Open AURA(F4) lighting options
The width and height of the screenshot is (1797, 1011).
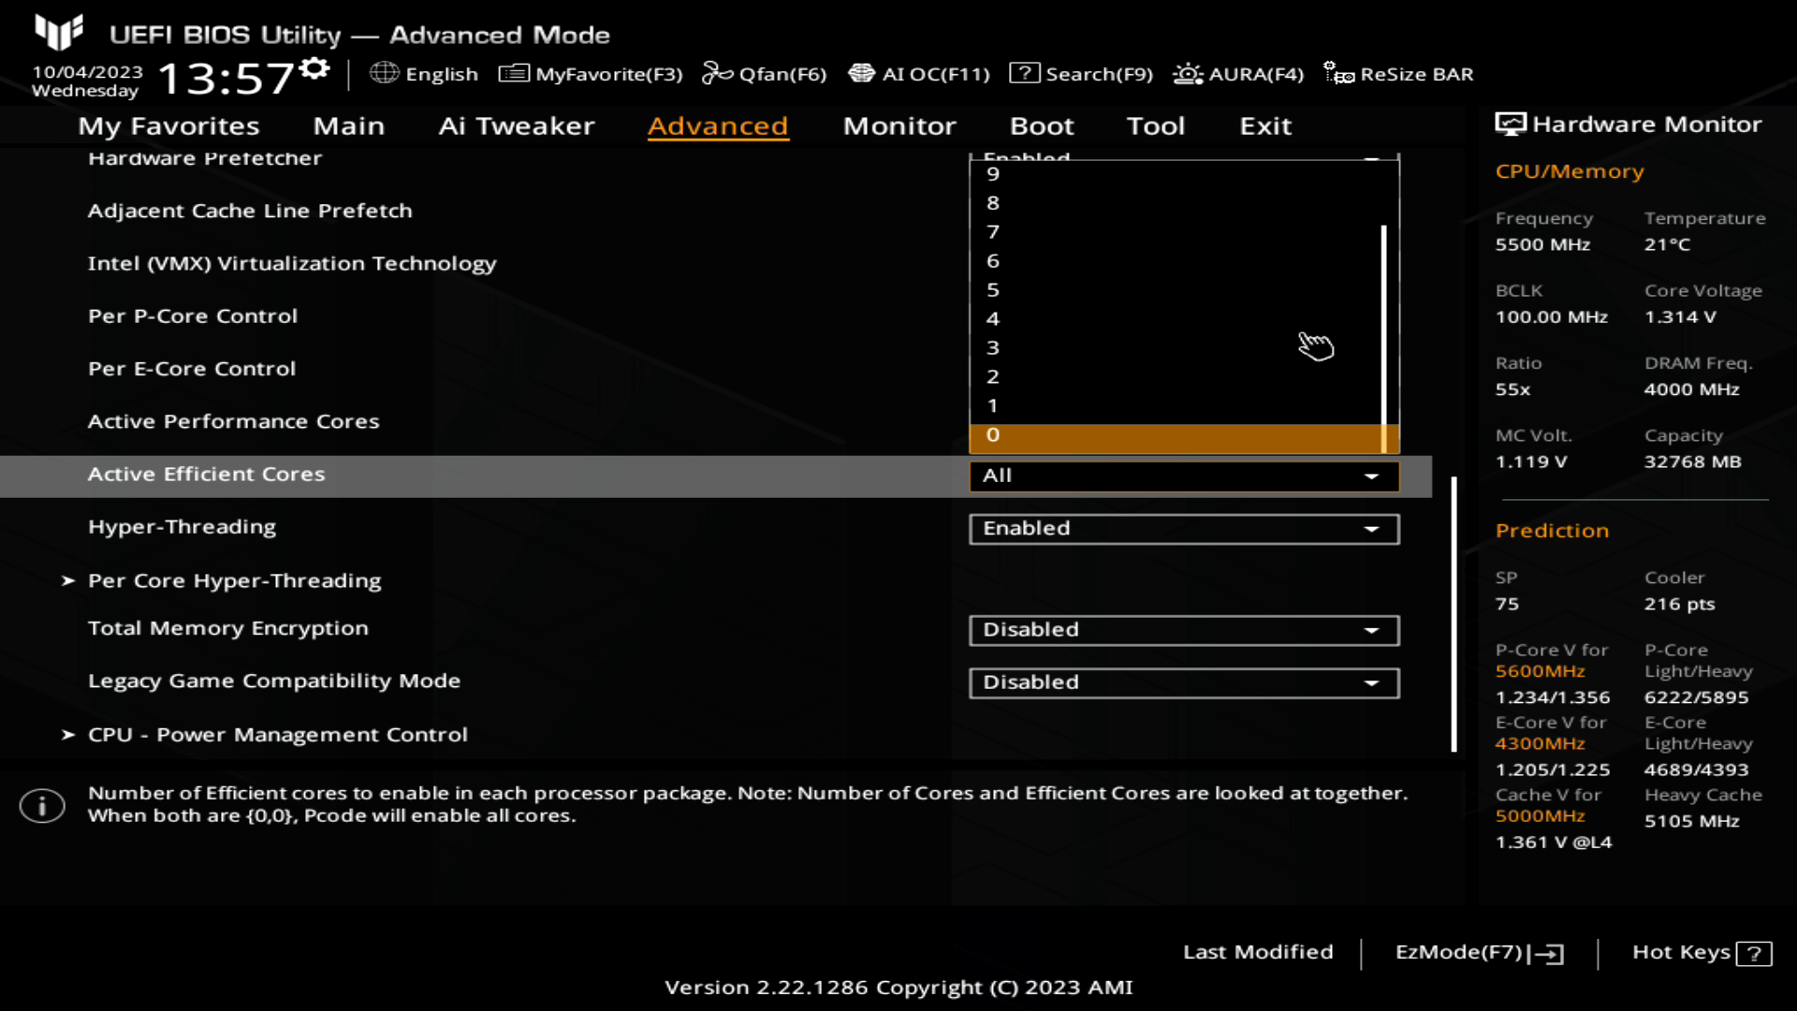pos(1238,74)
